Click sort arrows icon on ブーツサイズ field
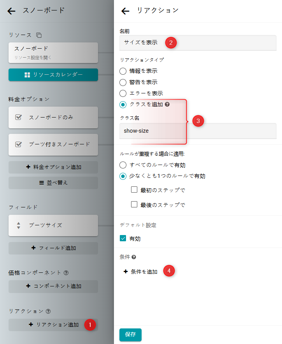Viewport: 282px width, 344px height. click(x=18, y=225)
